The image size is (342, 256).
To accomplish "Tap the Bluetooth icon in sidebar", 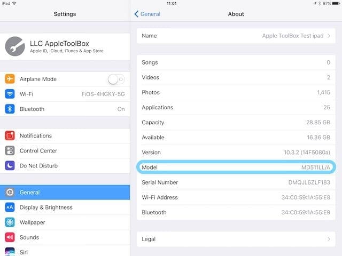I will (10, 109).
